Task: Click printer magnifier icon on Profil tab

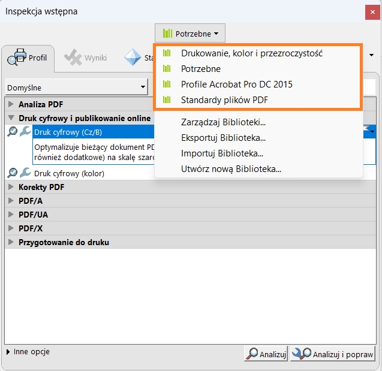Action: point(17,57)
